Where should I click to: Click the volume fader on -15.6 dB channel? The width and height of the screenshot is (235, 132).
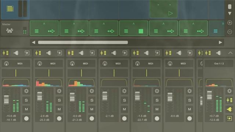pyautogui.click(x=6, y=99)
